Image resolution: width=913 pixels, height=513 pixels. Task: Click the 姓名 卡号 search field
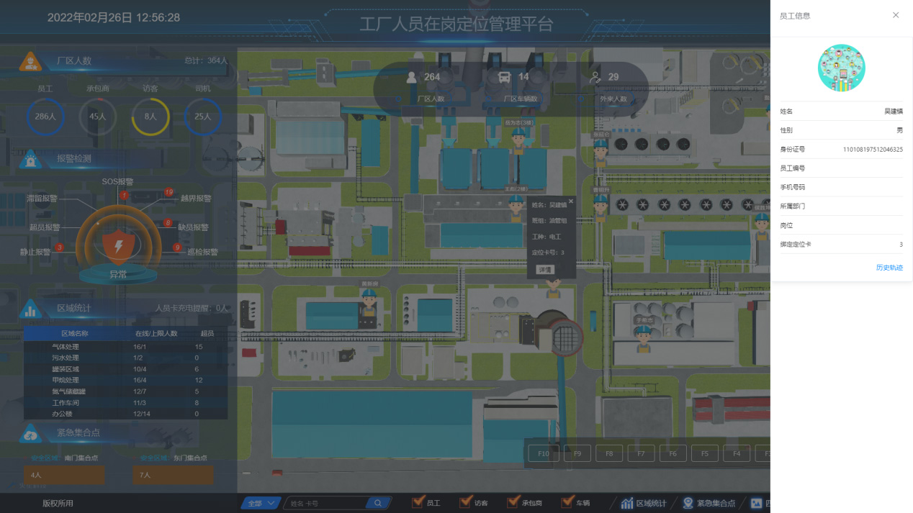[x=328, y=503]
